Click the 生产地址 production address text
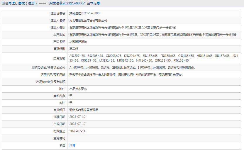 click(152, 35)
